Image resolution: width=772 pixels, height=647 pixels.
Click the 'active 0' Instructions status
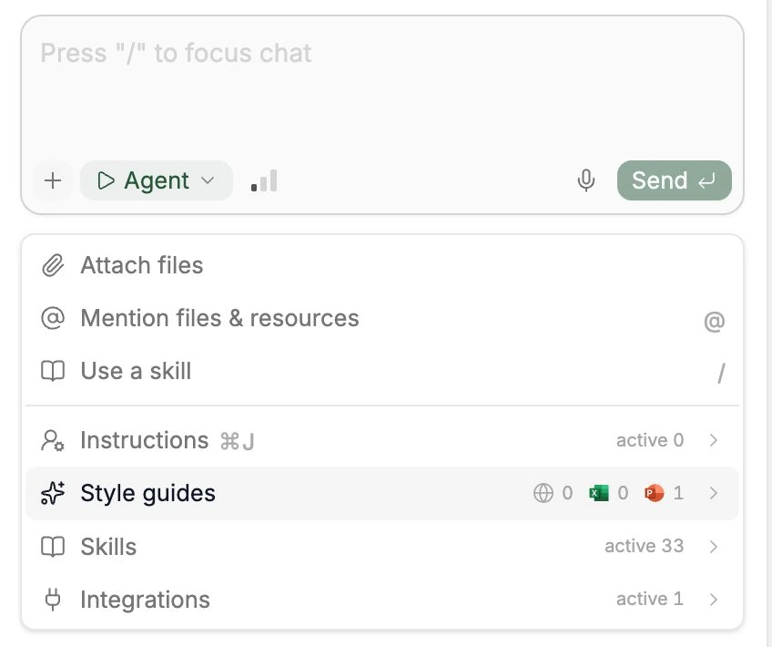pyautogui.click(x=650, y=440)
